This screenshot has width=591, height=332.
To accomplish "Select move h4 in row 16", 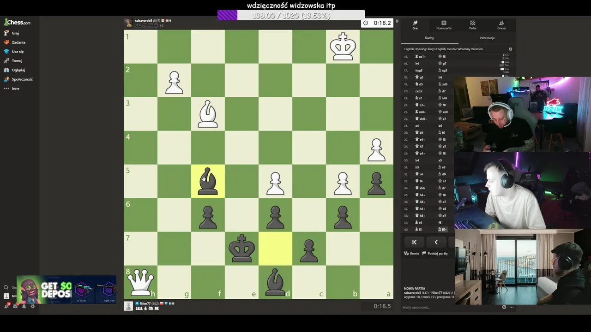I will point(417,64).
